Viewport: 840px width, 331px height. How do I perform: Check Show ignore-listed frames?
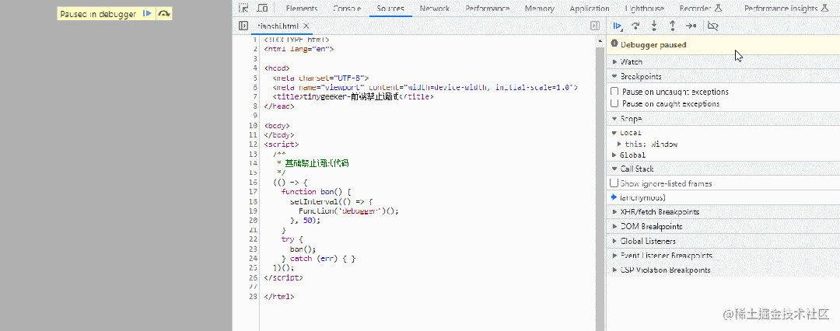pyautogui.click(x=614, y=183)
